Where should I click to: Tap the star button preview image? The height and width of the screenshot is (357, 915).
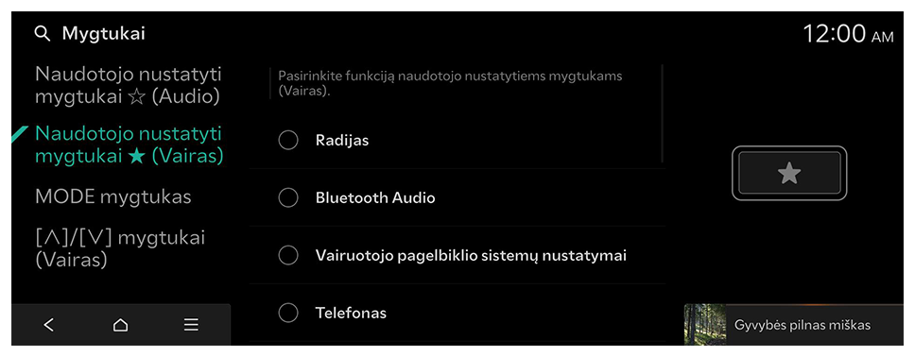(x=789, y=173)
